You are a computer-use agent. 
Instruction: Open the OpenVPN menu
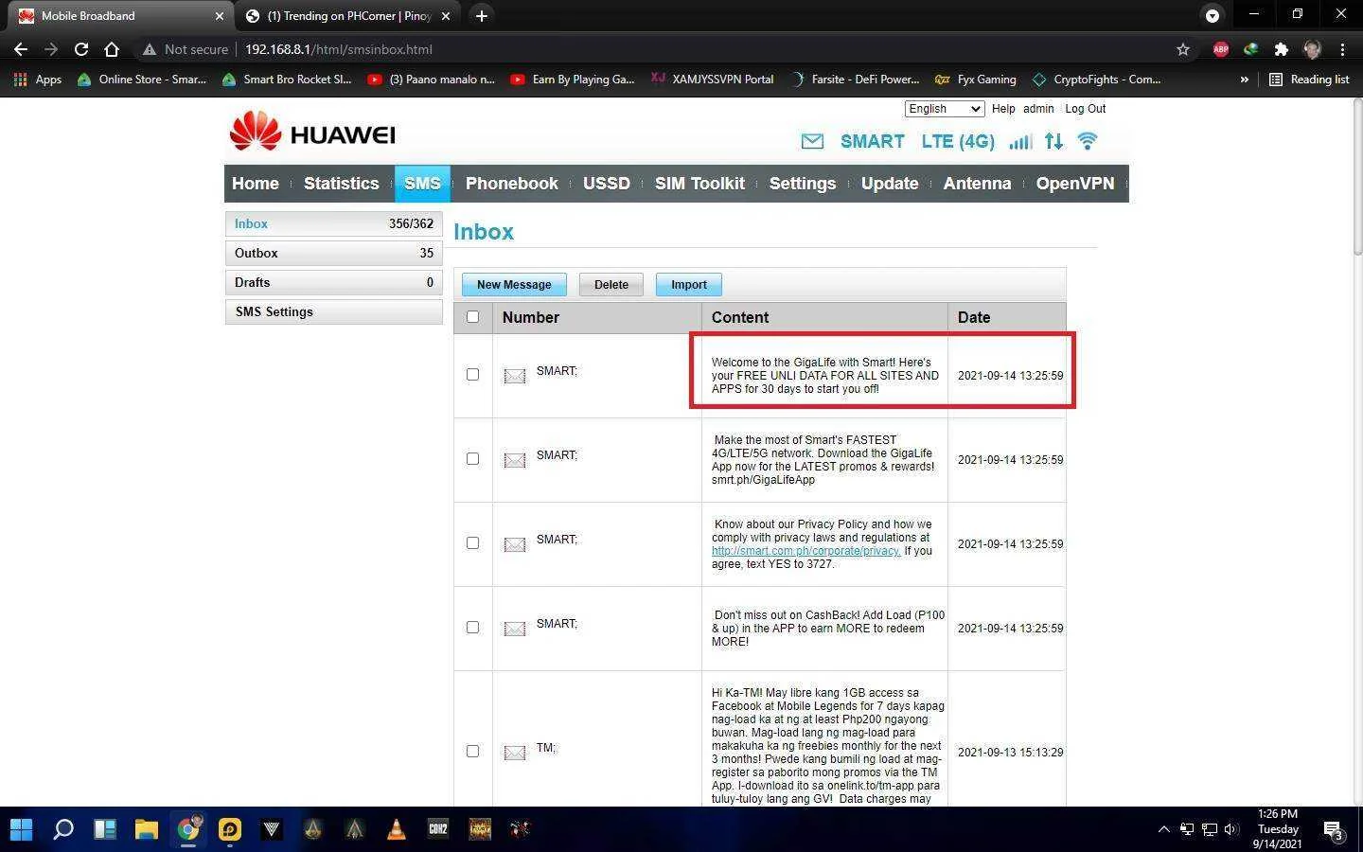[1075, 184]
